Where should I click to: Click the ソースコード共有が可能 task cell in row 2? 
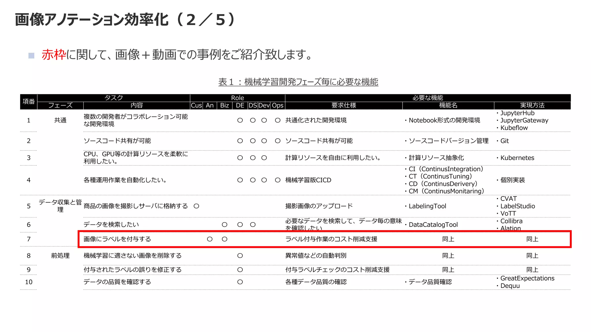tap(117, 141)
